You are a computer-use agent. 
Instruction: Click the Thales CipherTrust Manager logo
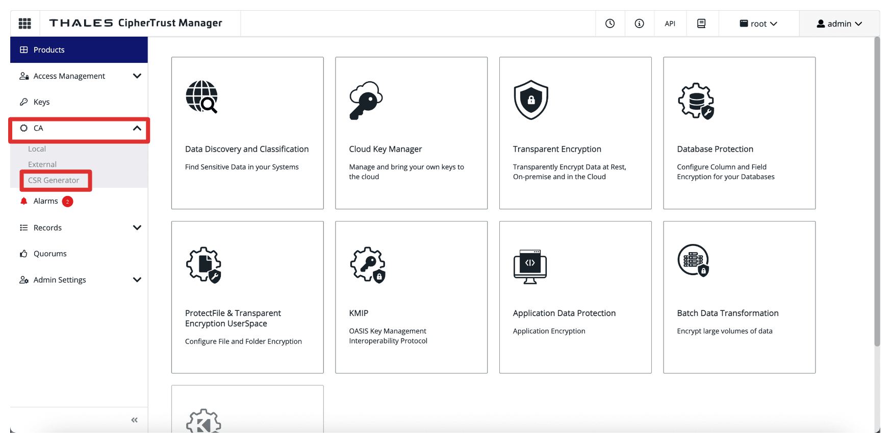tap(136, 23)
